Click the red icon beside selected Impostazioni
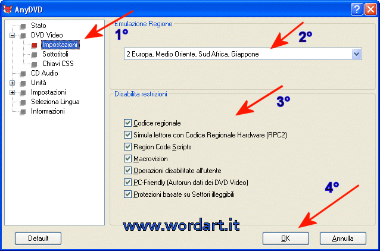380x251 pixels. coord(35,45)
